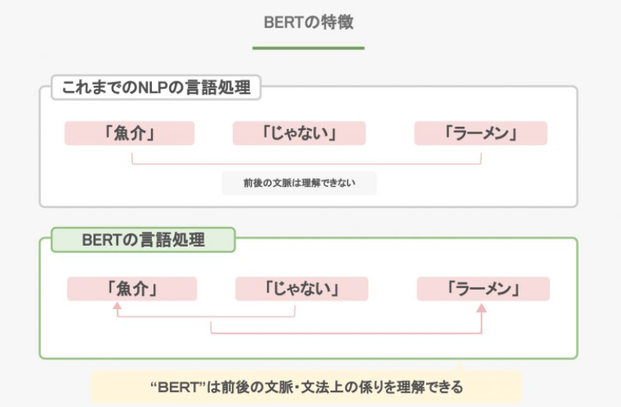621x407 pixels.
Task: Click the arrowhead pointing up at BERT-panel ラーメン
Action: click(482, 308)
